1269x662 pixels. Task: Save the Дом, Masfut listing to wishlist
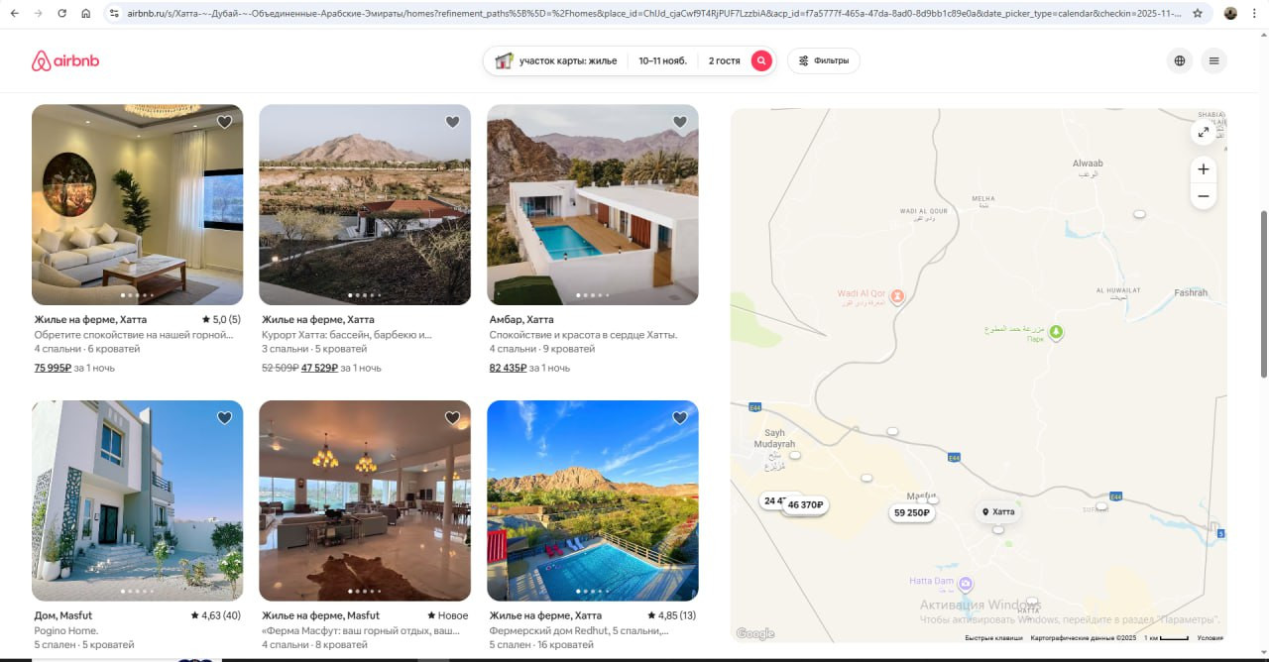224,418
